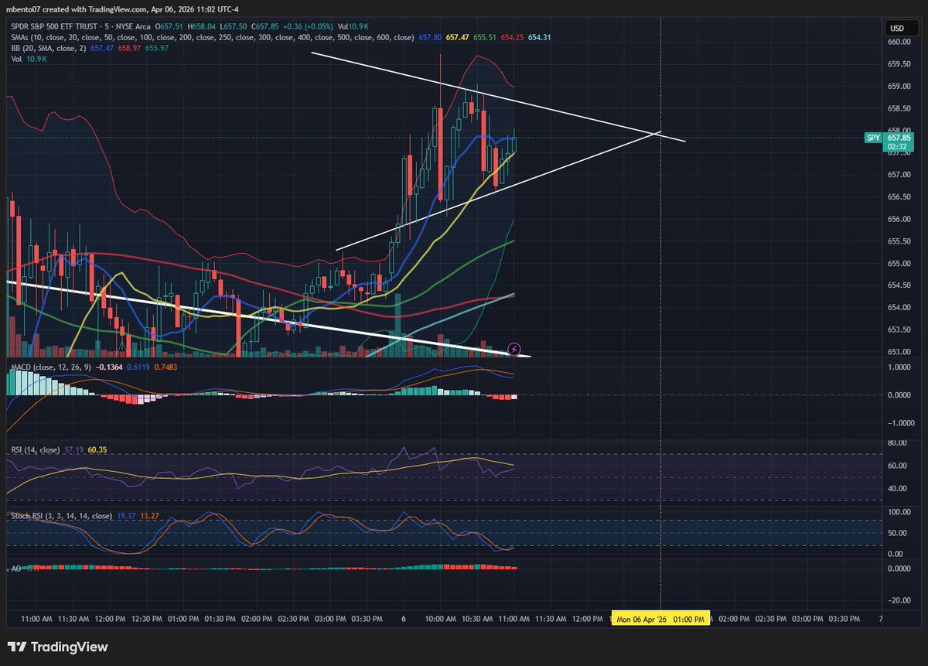Click the red SMA value 654.25
The height and width of the screenshot is (666, 928).
click(x=512, y=37)
